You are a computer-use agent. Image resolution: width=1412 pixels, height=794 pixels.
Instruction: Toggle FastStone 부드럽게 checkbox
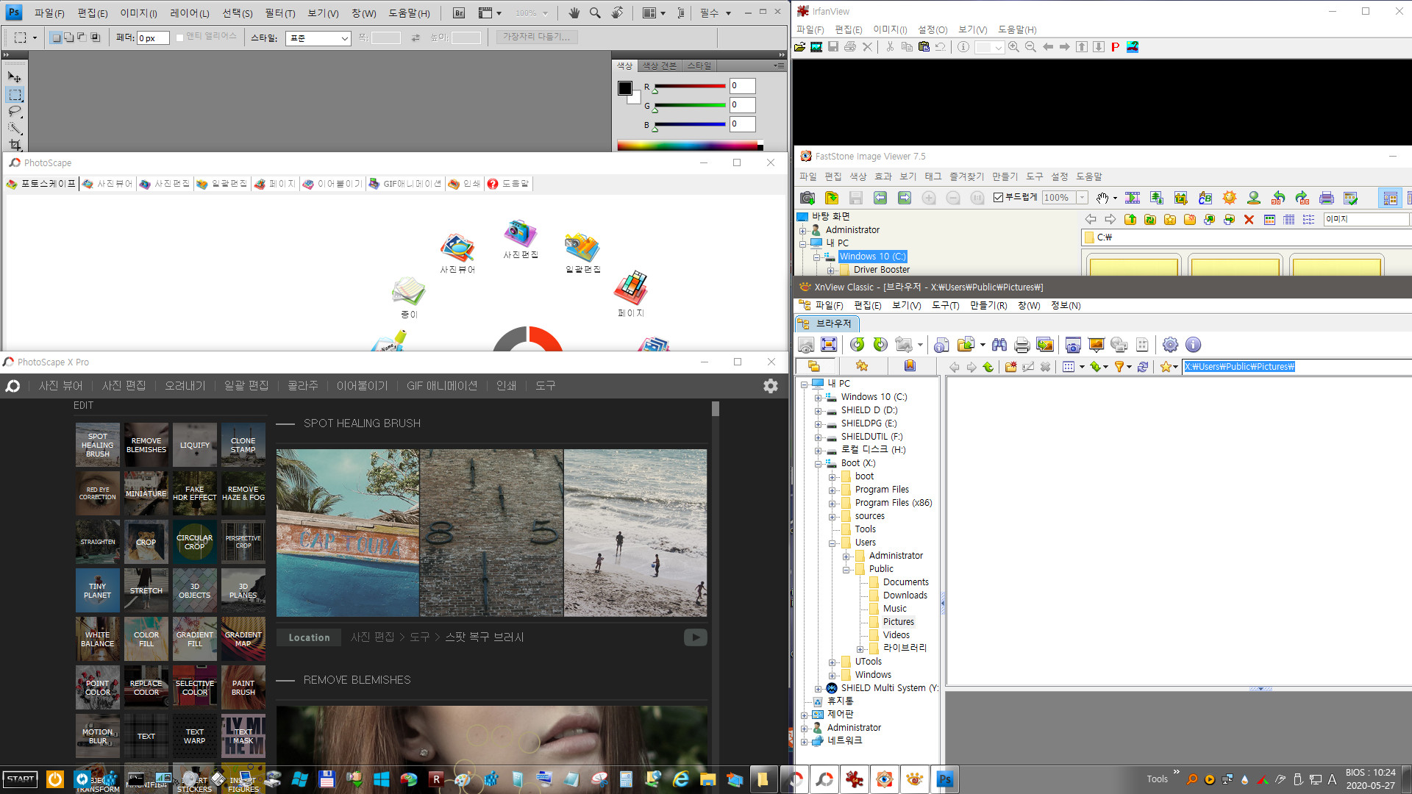tap(998, 197)
